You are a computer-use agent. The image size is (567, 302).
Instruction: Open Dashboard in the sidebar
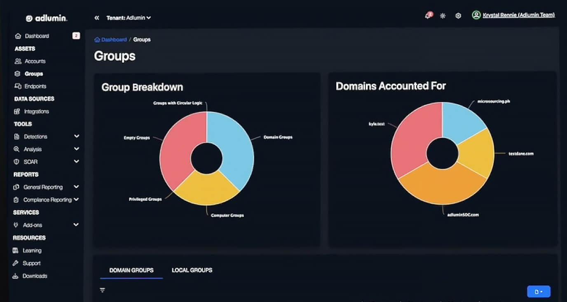click(37, 36)
